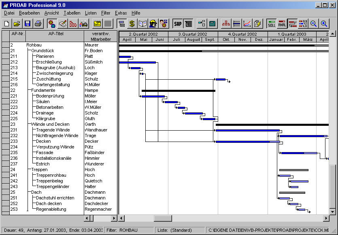Toggle the Gantt bar view button
The image size is (338, 235).
(121, 23)
